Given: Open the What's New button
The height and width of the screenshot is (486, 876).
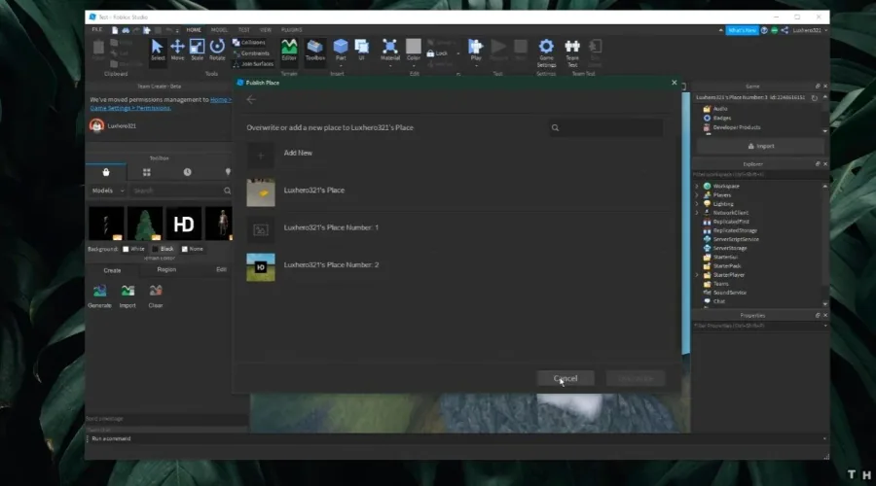Looking at the screenshot, I should (x=742, y=30).
